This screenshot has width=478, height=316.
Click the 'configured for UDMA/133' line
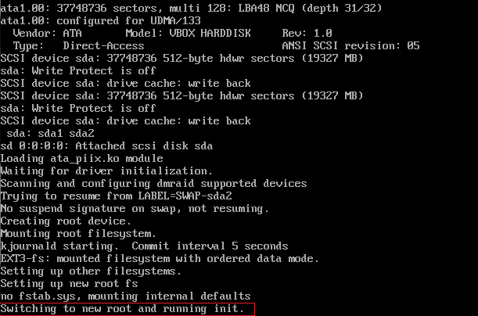click(x=101, y=20)
